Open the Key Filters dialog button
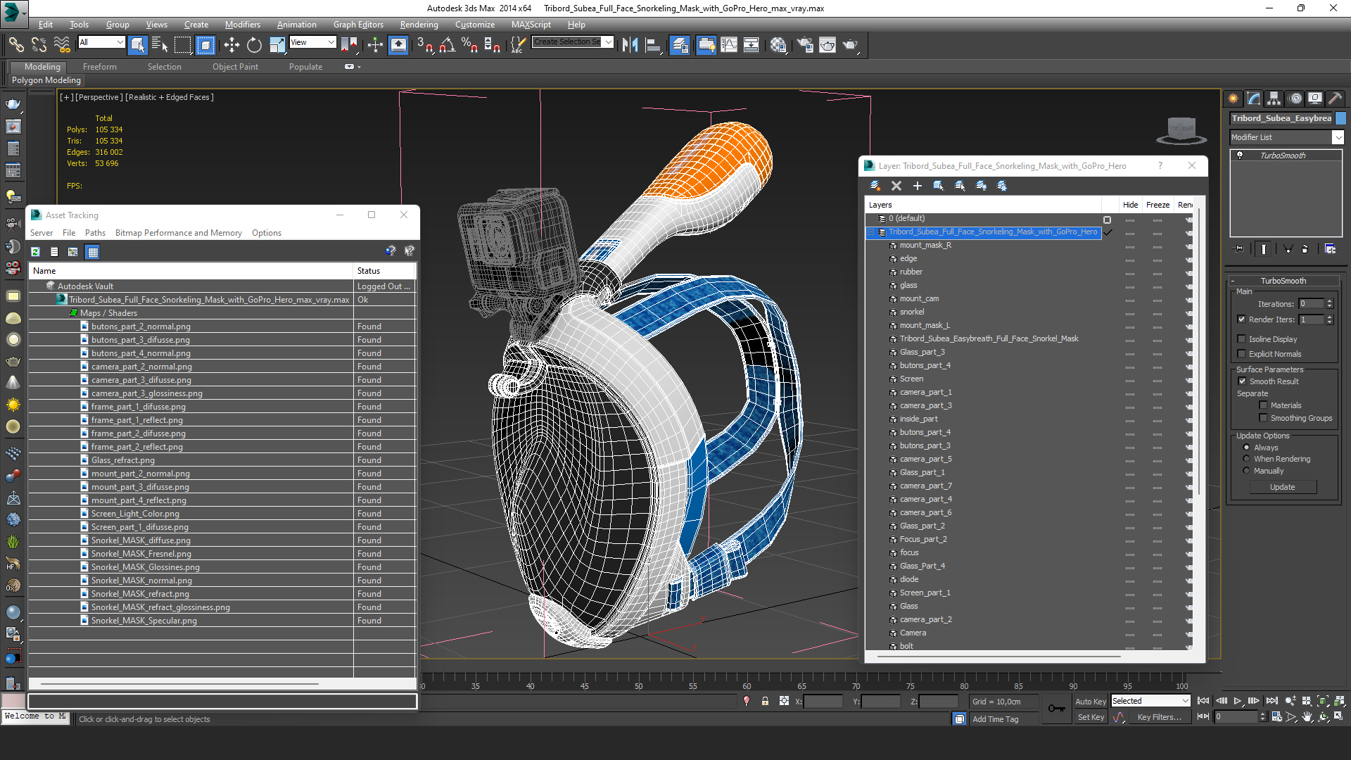The width and height of the screenshot is (1351, 760). pos(1159,717)
